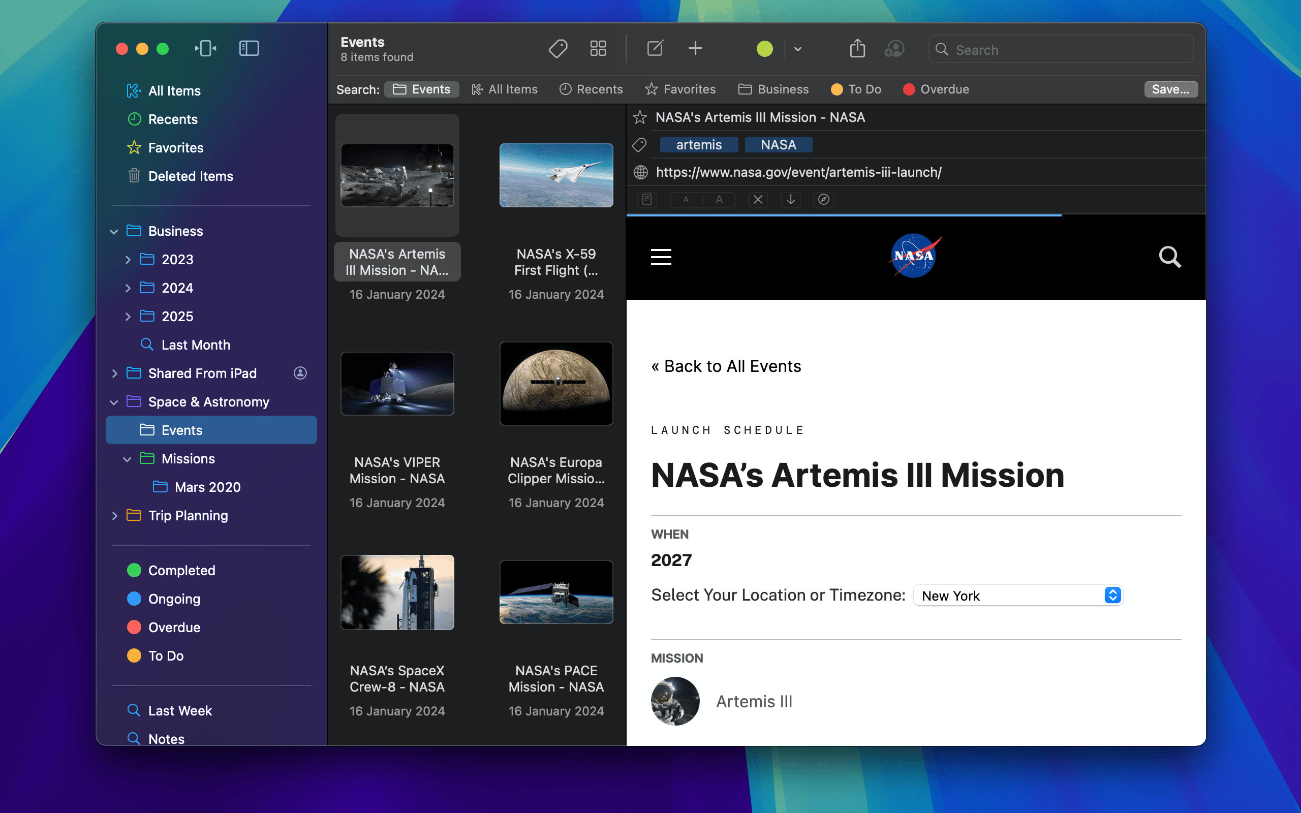
Task: Select the NASA's Europa Clipper Mission thumbnail
Action: tap(556, 383)
